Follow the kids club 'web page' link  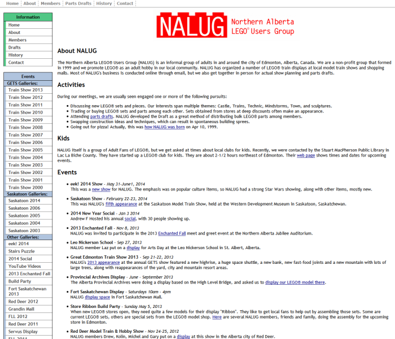[x=306, y=155]
